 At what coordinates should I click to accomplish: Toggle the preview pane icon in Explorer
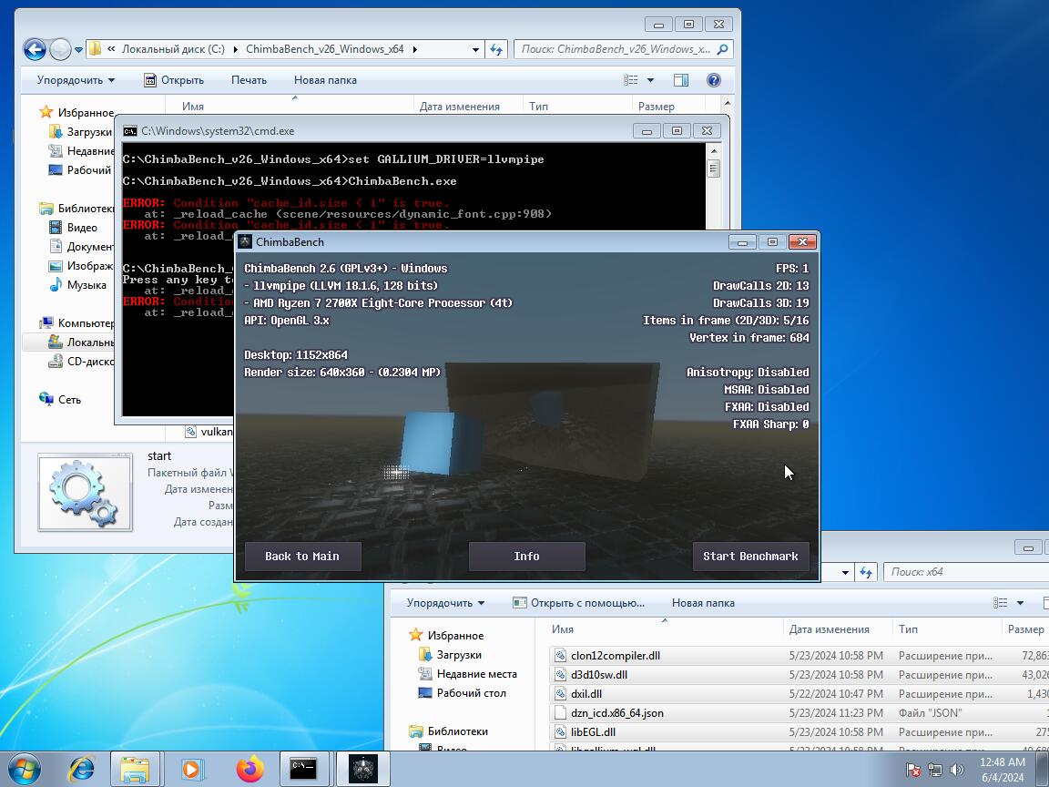point(680,80)
